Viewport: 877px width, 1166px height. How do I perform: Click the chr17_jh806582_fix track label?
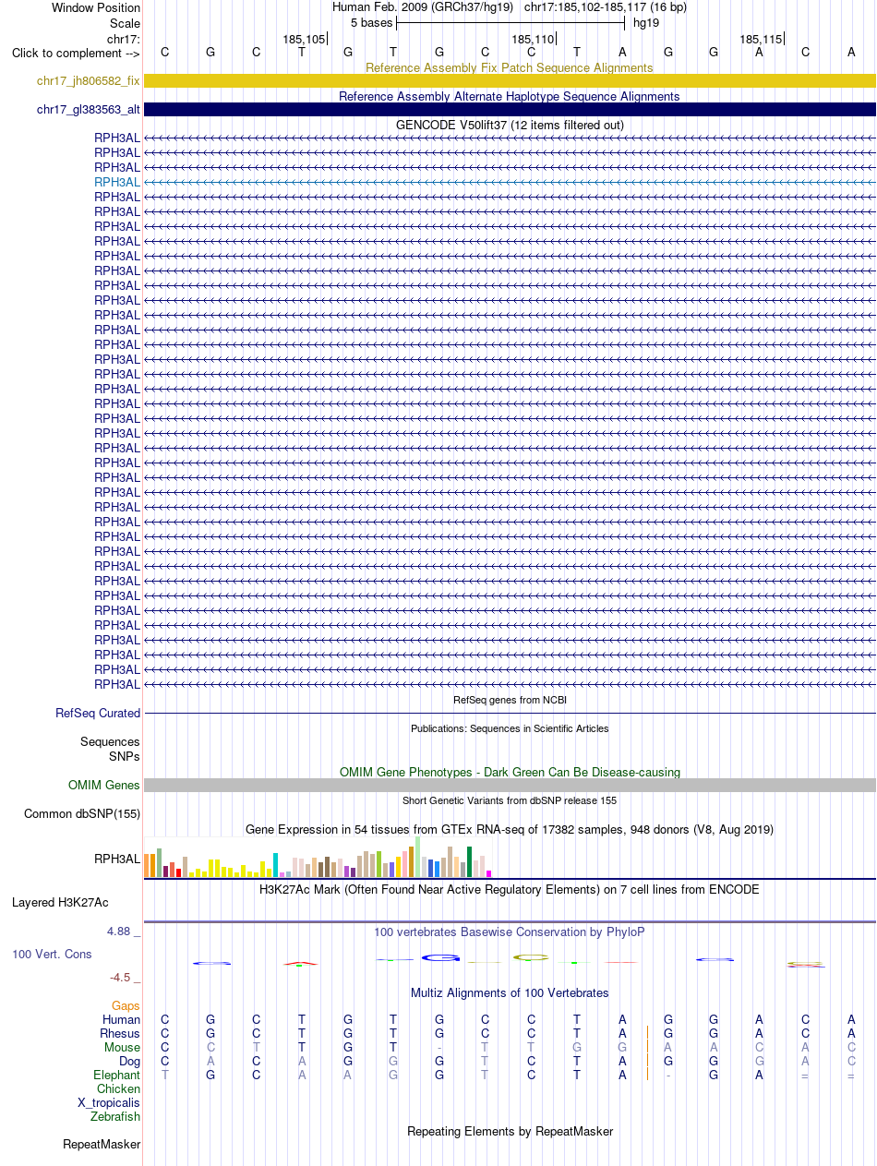[x=89, y=81]
